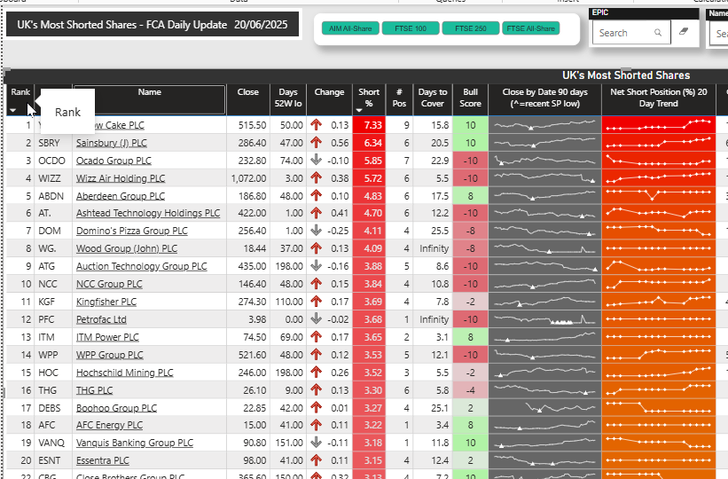Open NCC Group PLC link
The width and height of the screenshot is (728, 479).
109,284
